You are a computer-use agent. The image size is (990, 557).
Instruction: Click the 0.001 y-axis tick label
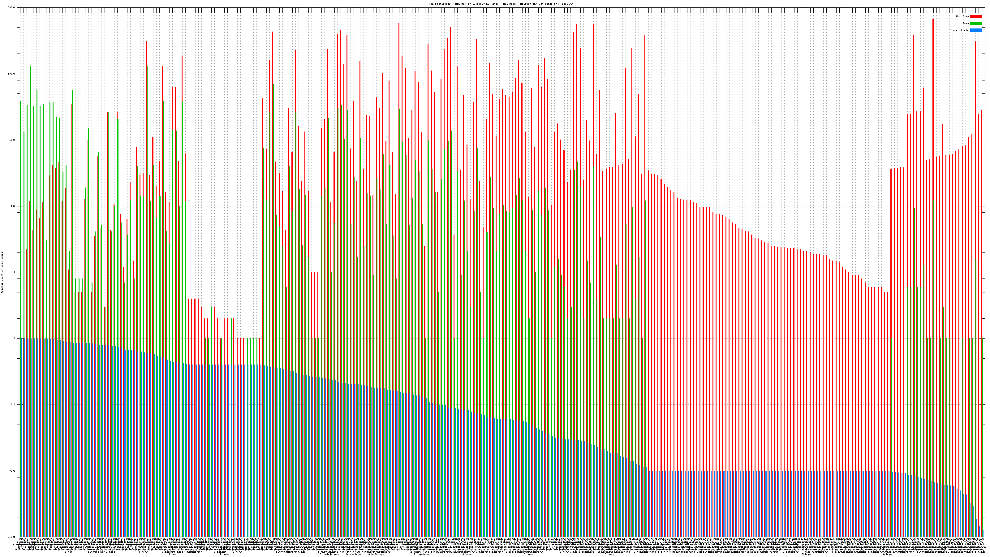tap(12, 537)
